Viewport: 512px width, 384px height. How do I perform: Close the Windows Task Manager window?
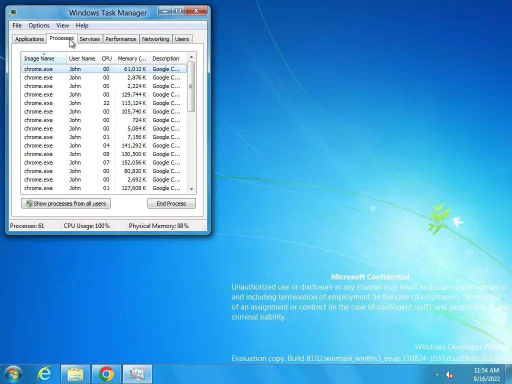(196, 11)
